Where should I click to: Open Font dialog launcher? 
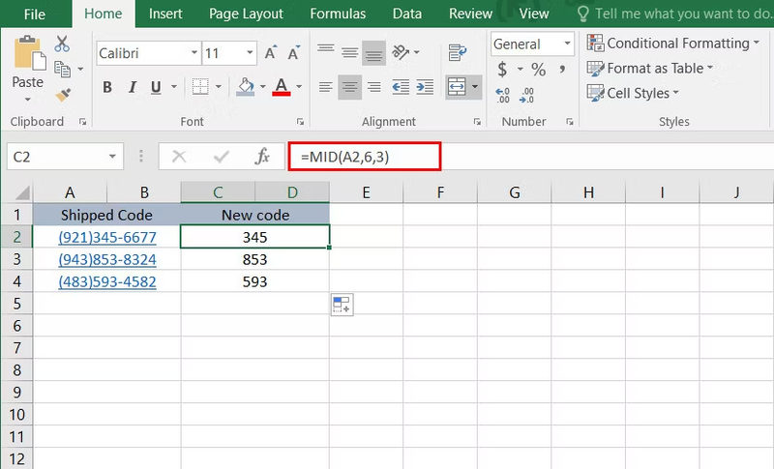300,121
